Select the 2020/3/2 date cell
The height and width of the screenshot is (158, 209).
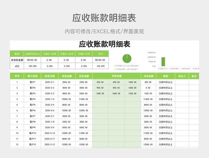(50, 88)
